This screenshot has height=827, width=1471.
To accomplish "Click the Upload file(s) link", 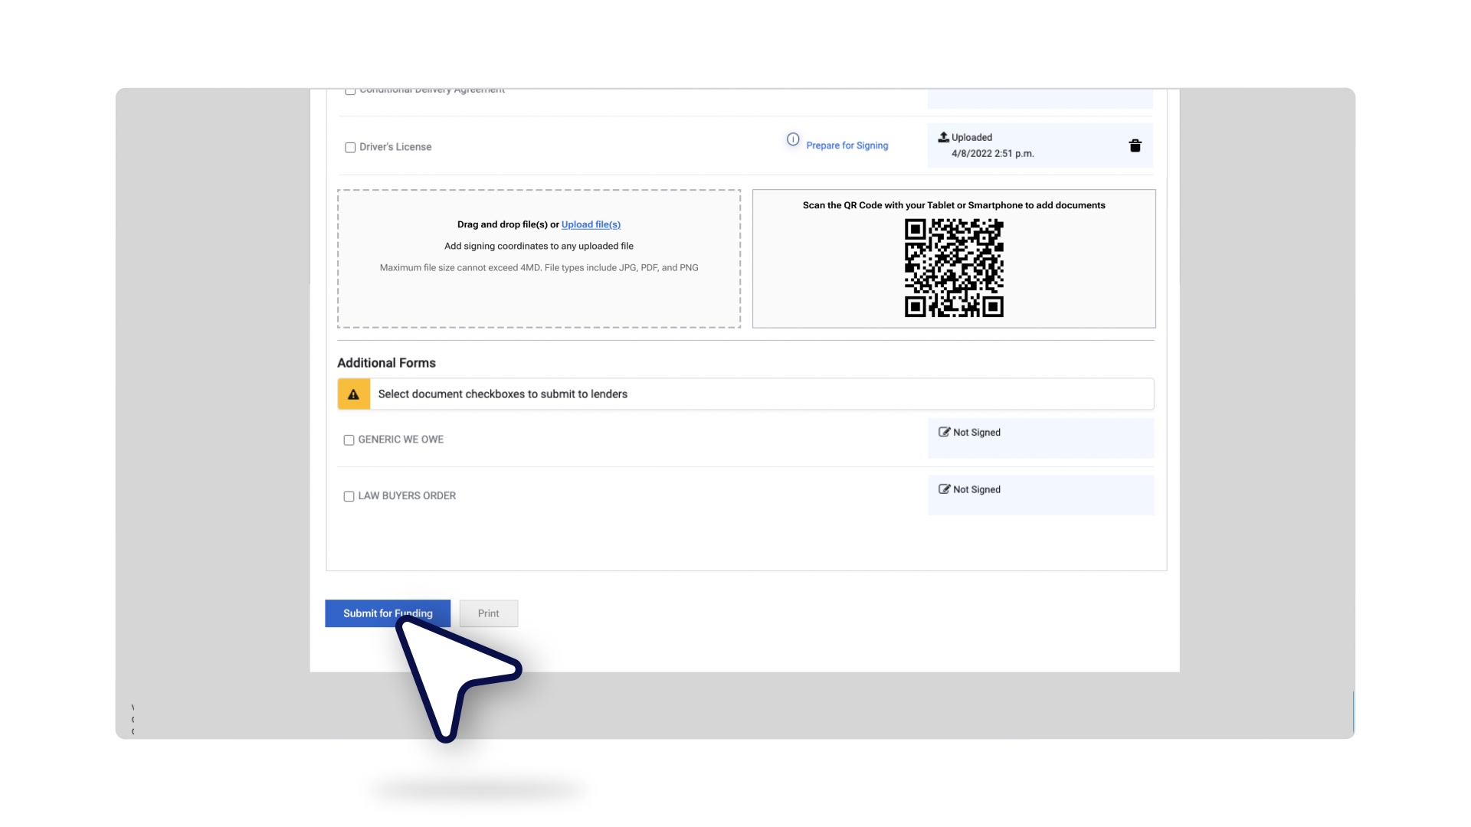I will [x=591, y=224].
